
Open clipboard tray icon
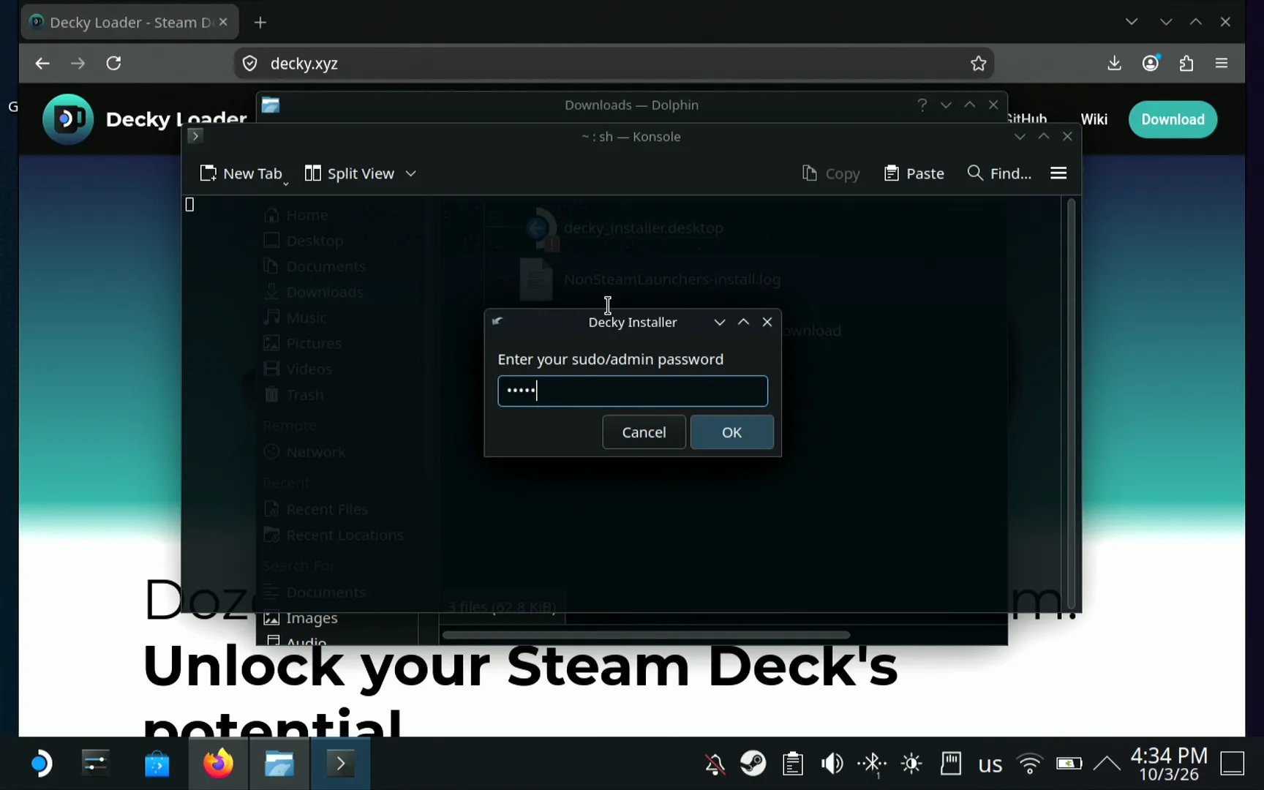point(793,764)
